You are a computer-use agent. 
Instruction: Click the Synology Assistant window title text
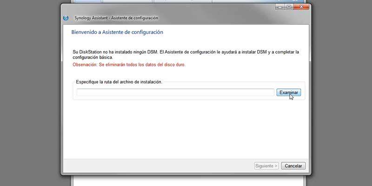pos(116,18)
